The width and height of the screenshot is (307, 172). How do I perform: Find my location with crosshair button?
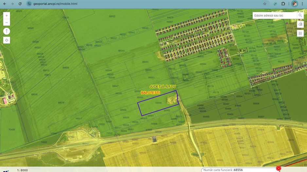click(x=7, y=40)
